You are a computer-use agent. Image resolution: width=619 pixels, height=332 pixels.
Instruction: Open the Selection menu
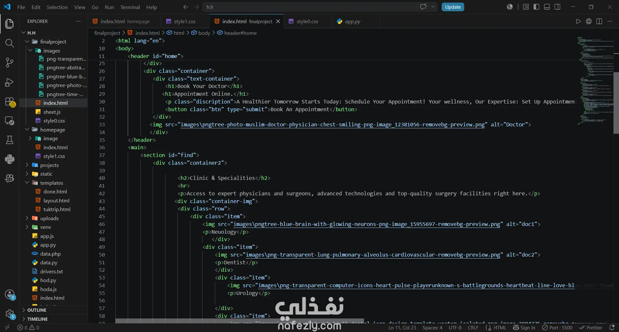tap(57, 7)
